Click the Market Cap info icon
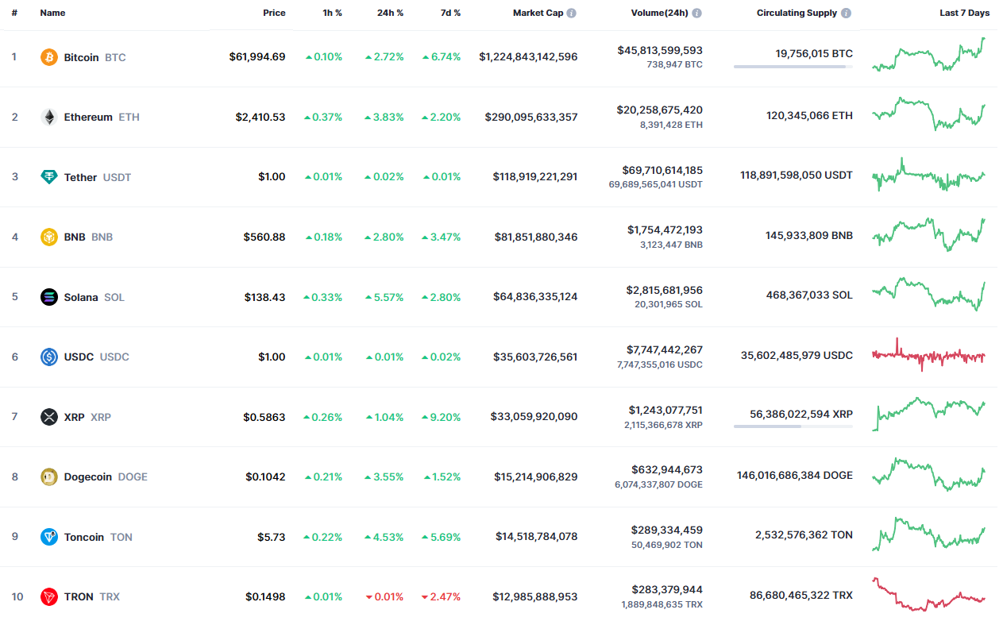 coord(572,14)
